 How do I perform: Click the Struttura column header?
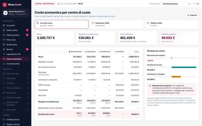119,52
